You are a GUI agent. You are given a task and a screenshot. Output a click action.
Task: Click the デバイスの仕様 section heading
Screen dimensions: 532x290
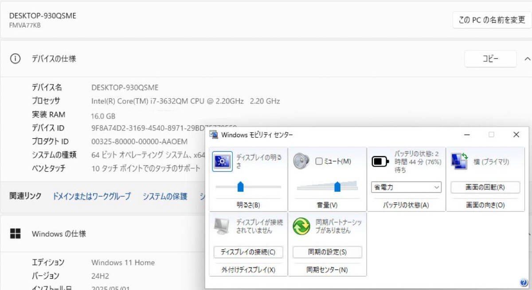[54, 58]
